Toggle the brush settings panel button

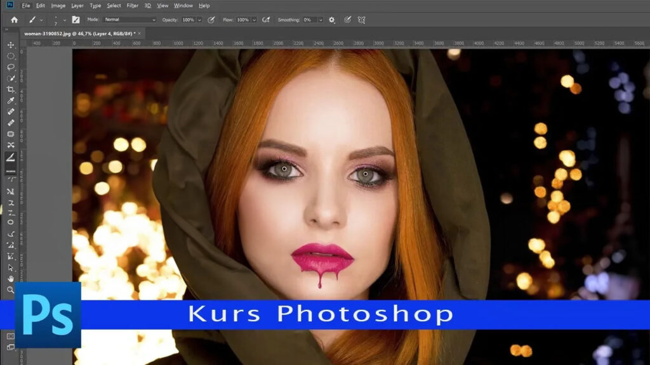tap(76, 20)
